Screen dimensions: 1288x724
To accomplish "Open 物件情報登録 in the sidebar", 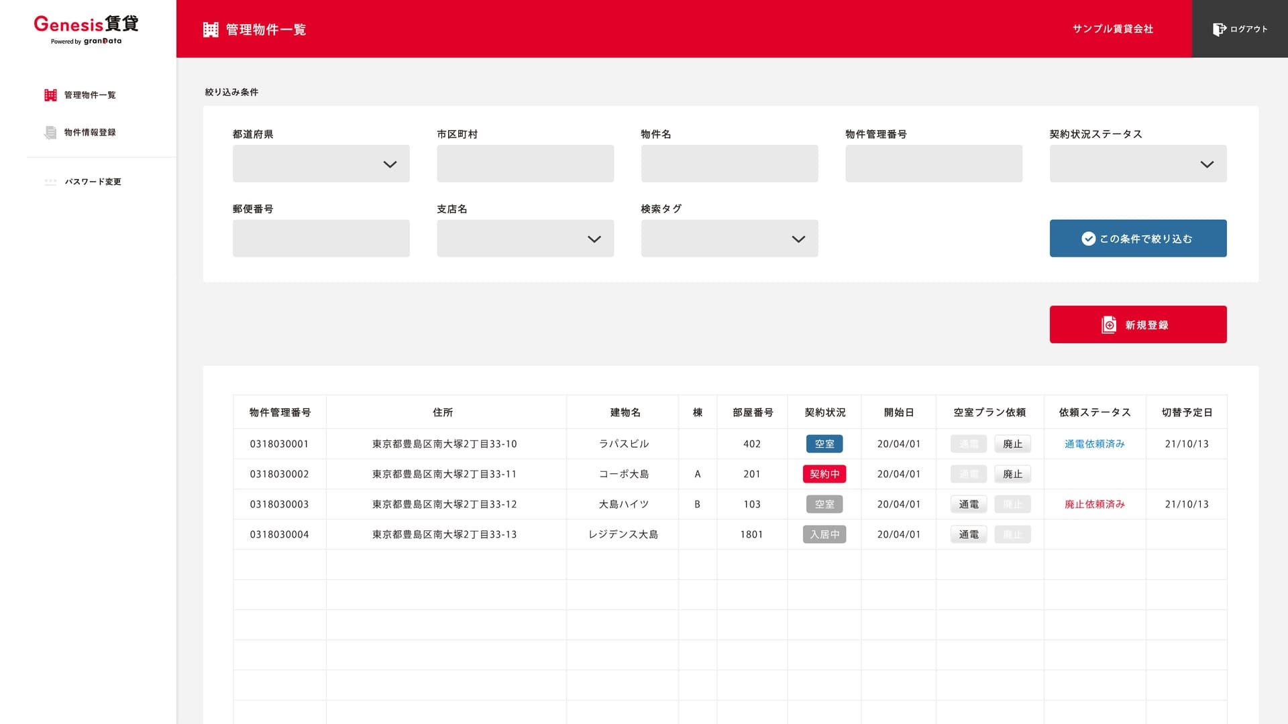I will tap(90, 133).
